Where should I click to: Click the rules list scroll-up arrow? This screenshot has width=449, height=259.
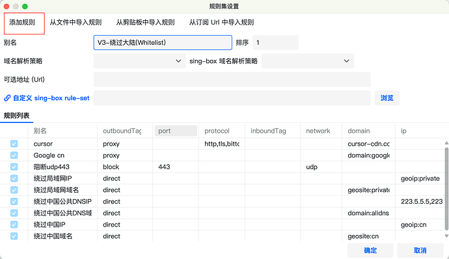[446, 143]
